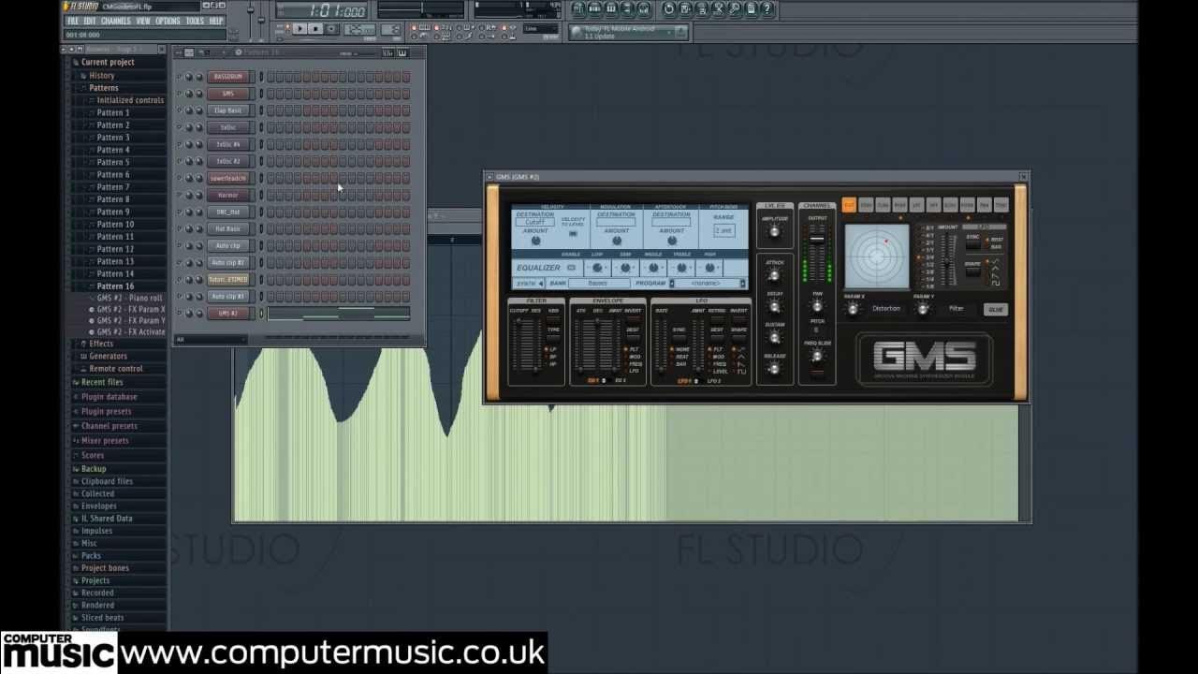Toggle the Browser view icon in the toolbar

626,8
